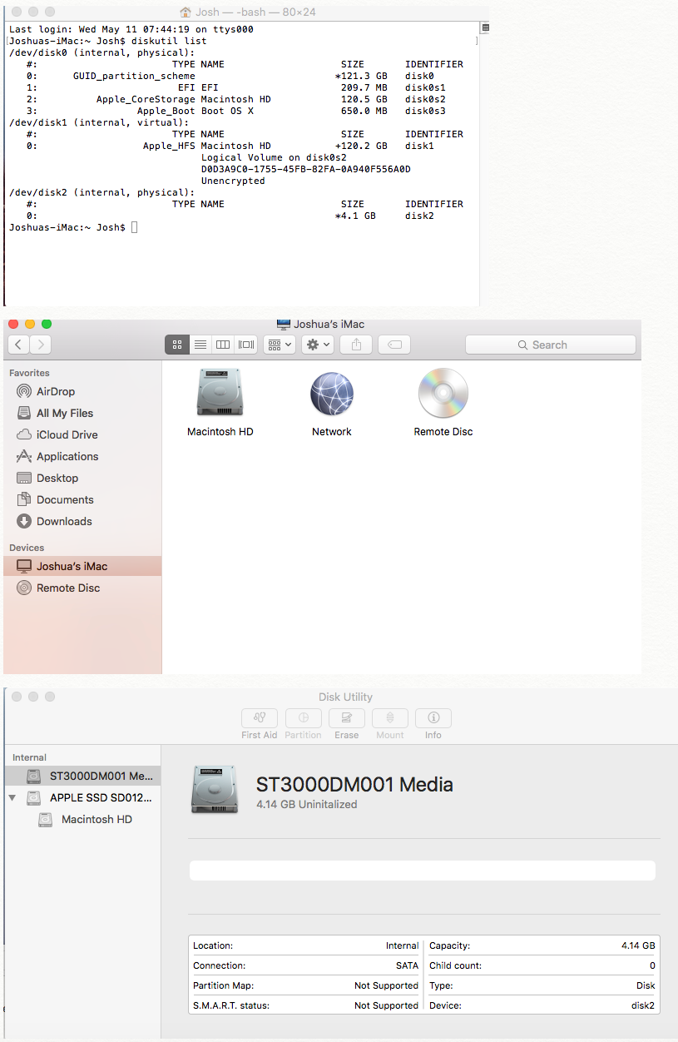The image size is (678, 1042).
Task: Click 'Boot OS X' in Terminal output
Action: click(227, 111)
